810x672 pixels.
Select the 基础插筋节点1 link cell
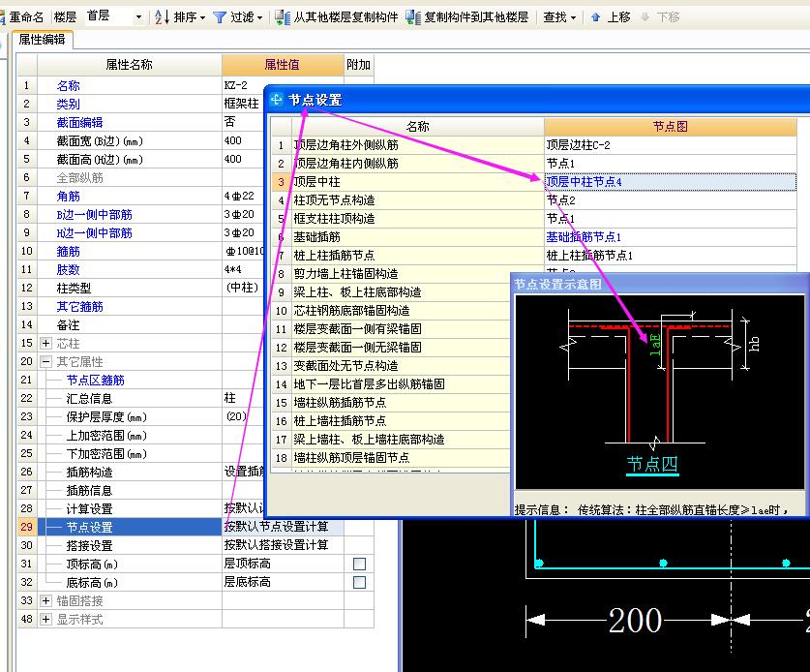[x=670, y=237]
